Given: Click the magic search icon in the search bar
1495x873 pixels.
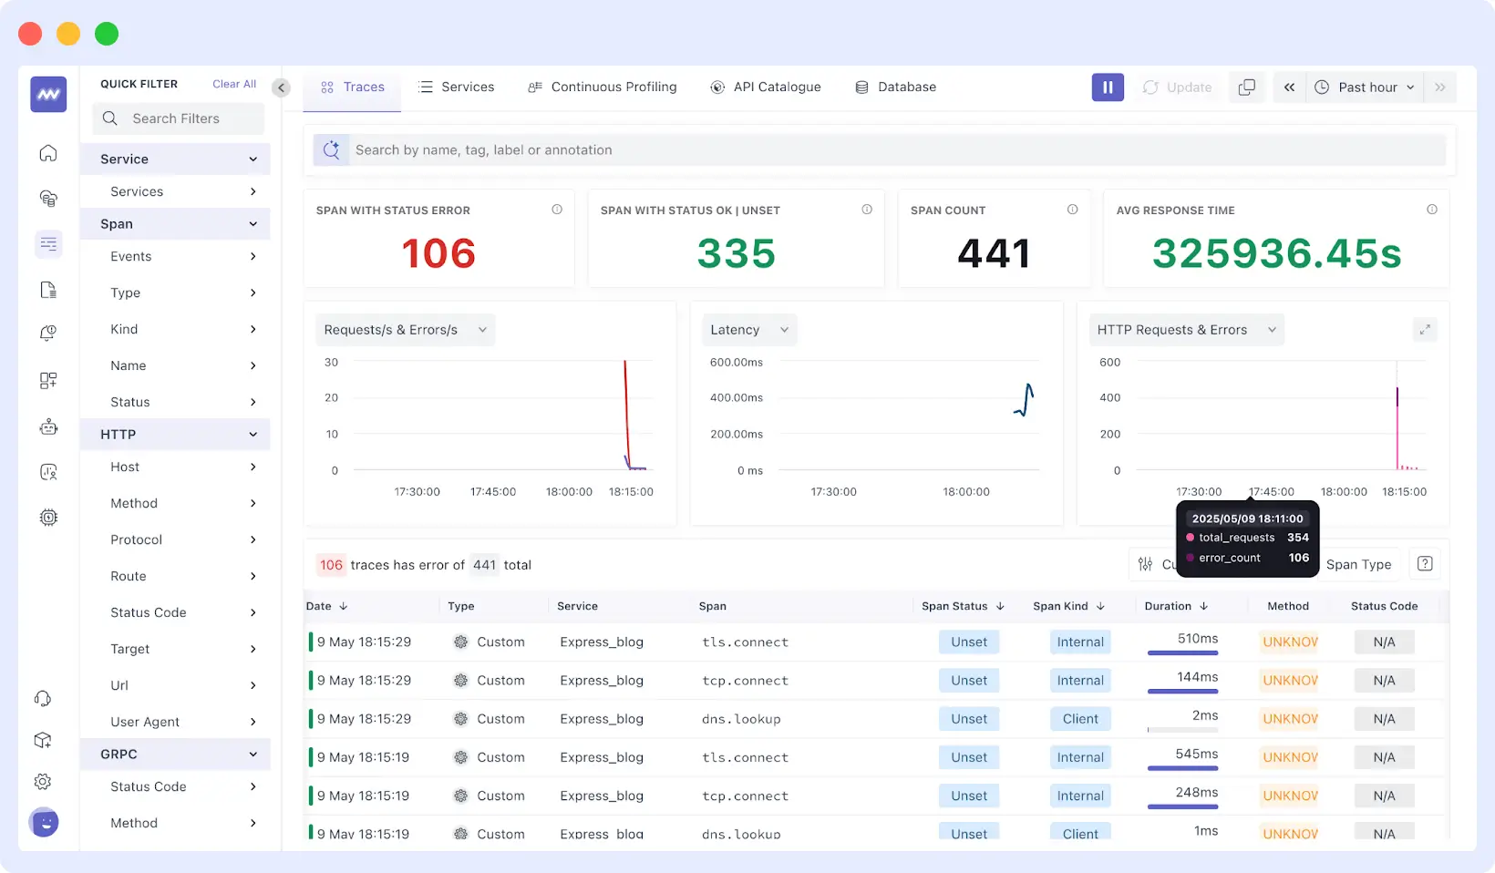Looking at the screenshot, I should [x=331, y=149].
